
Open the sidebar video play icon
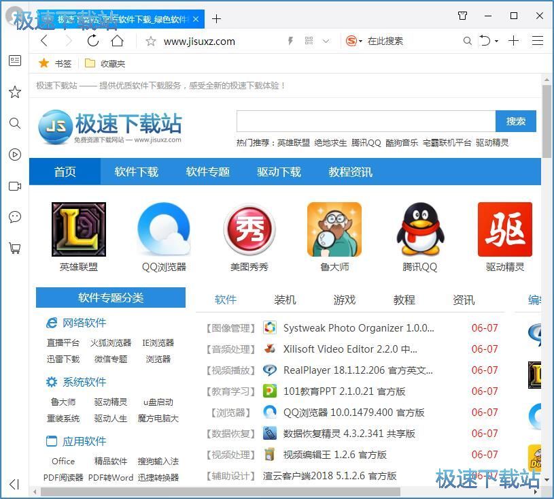[15, 155]
